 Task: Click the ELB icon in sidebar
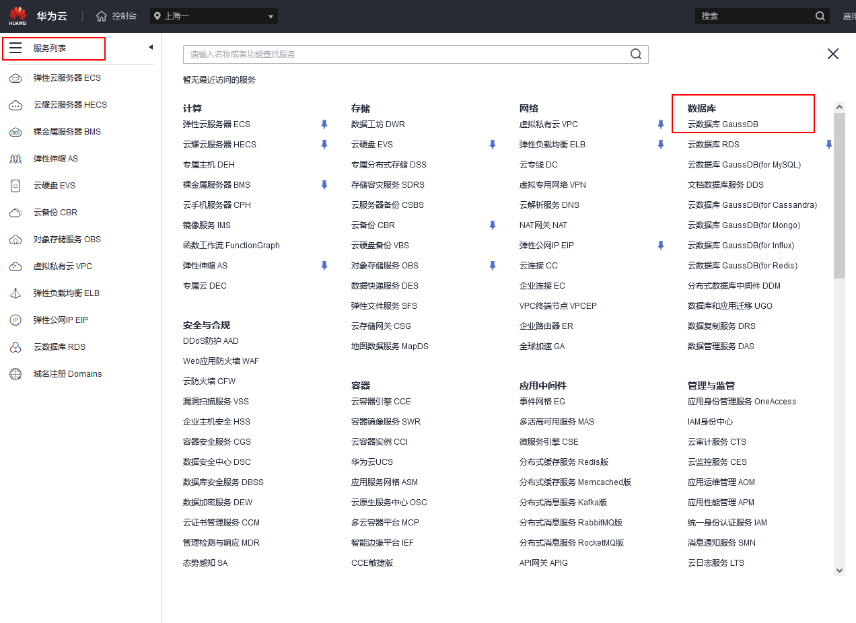pyautogui.click(x=15, y=293)
